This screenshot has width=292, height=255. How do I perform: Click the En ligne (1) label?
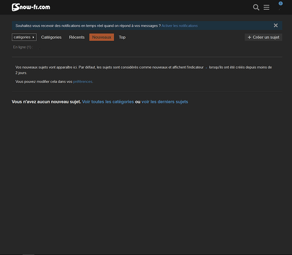point(23,47)
